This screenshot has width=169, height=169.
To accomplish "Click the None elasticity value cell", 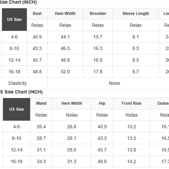I will 115,83.
